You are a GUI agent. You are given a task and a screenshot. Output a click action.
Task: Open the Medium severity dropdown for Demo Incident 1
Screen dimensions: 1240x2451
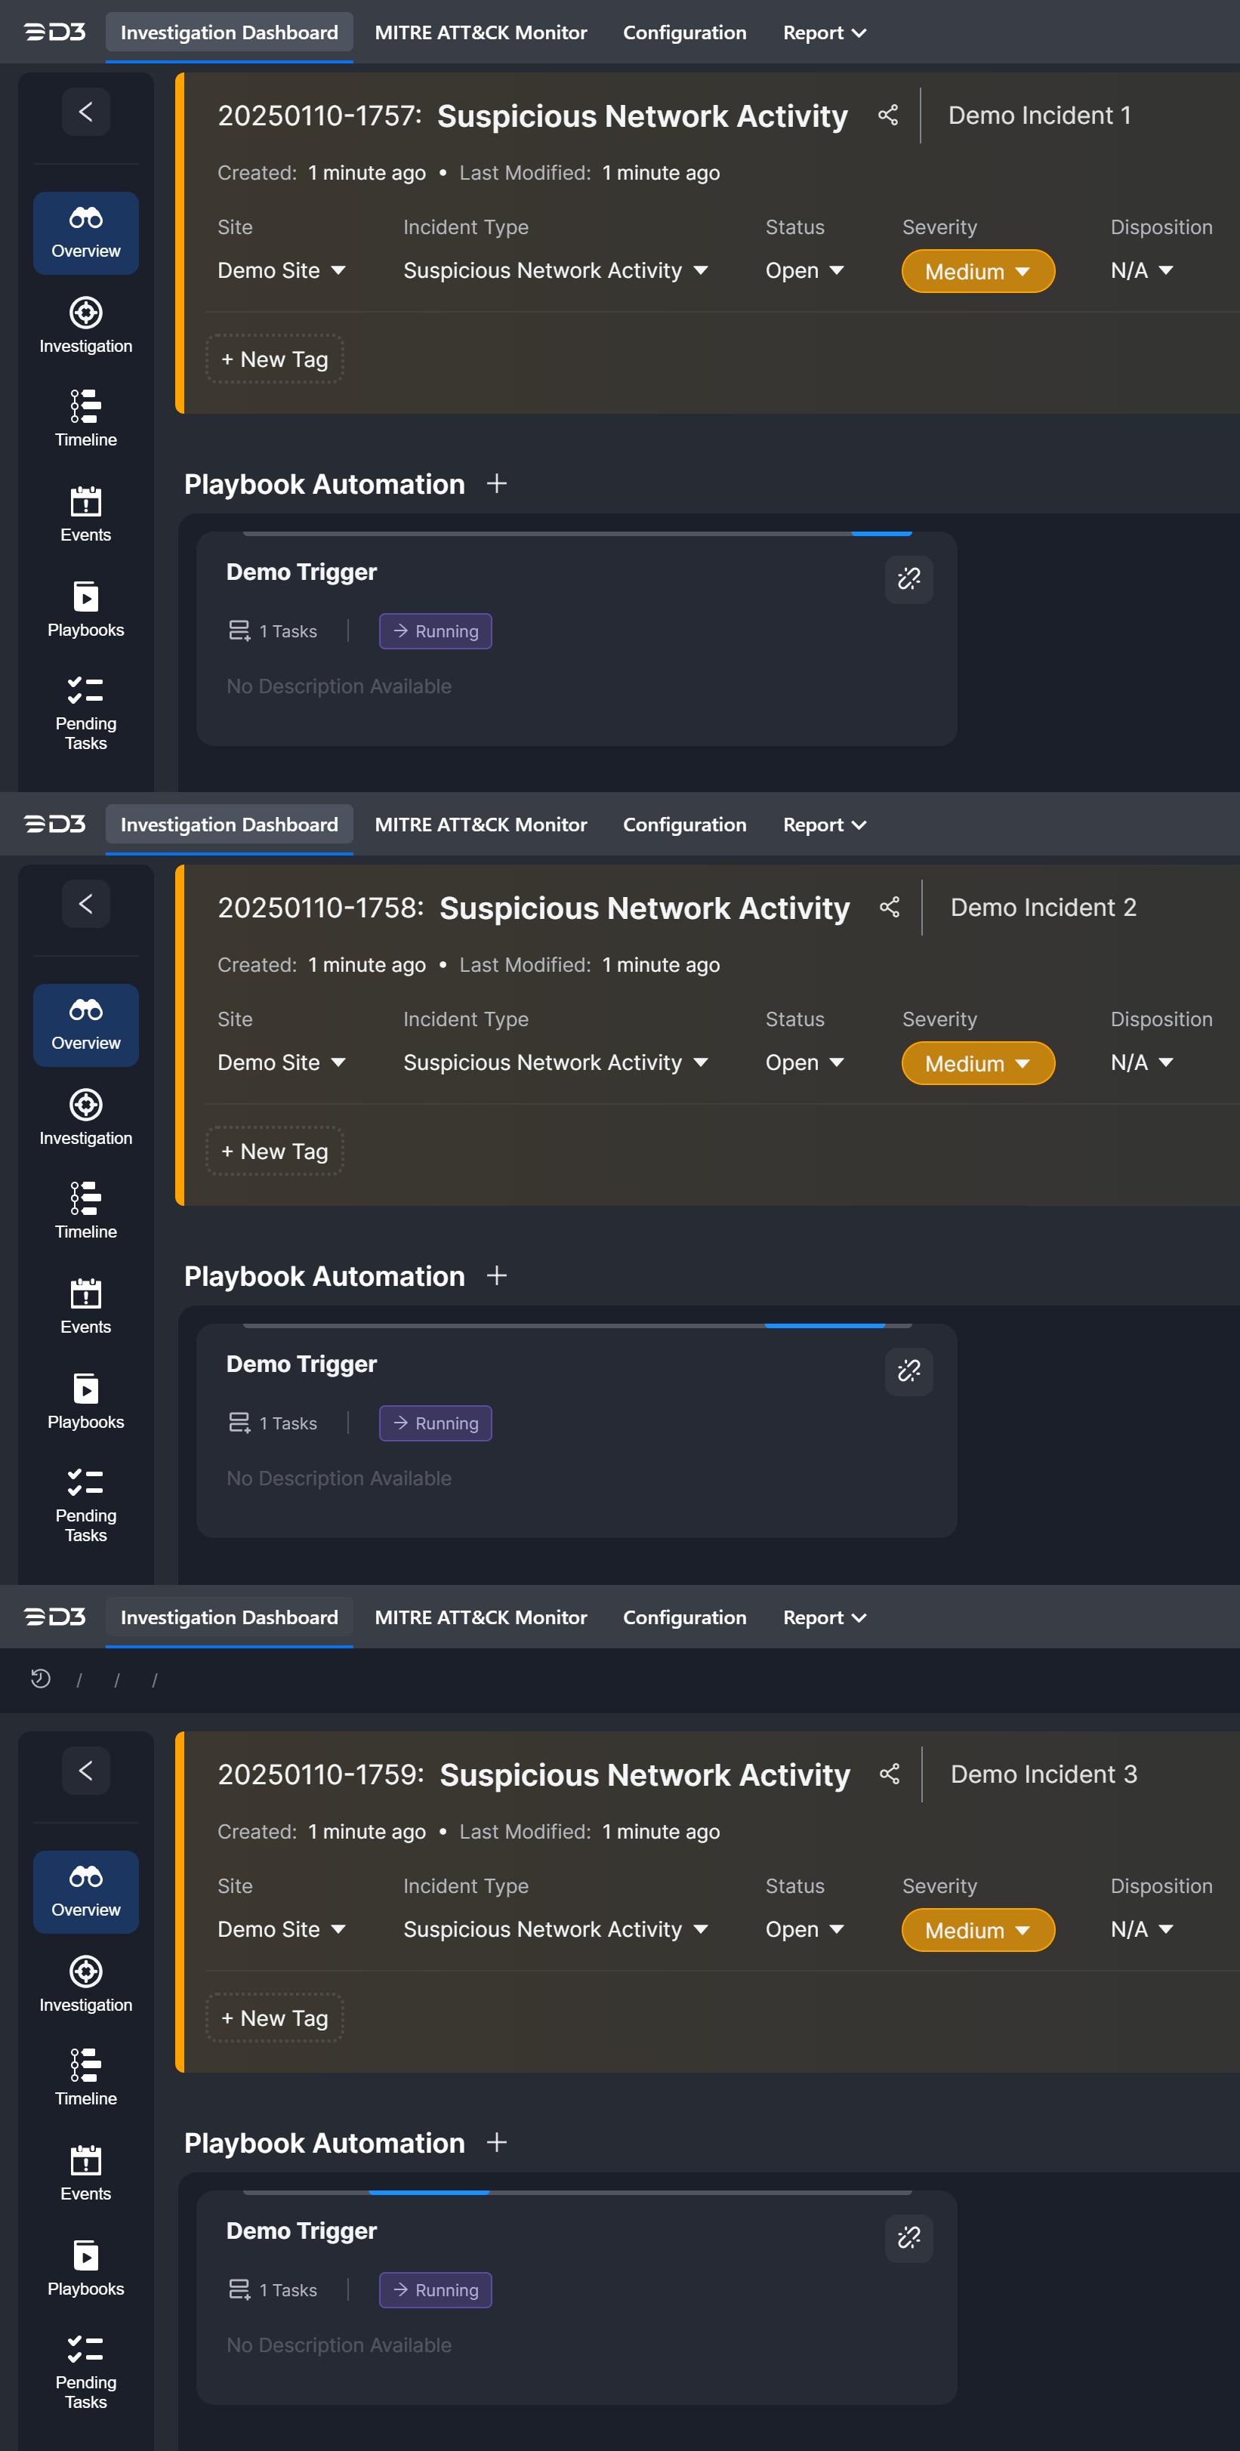(977, 272)
